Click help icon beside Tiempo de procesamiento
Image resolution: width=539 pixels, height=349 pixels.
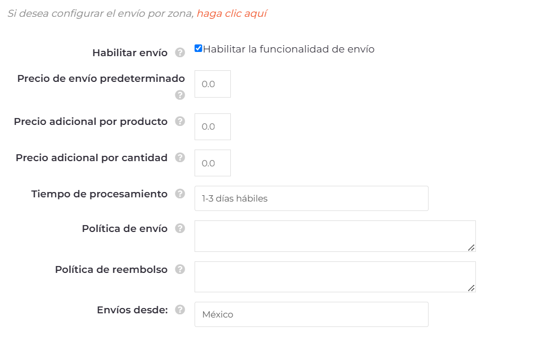click(180, 194)
